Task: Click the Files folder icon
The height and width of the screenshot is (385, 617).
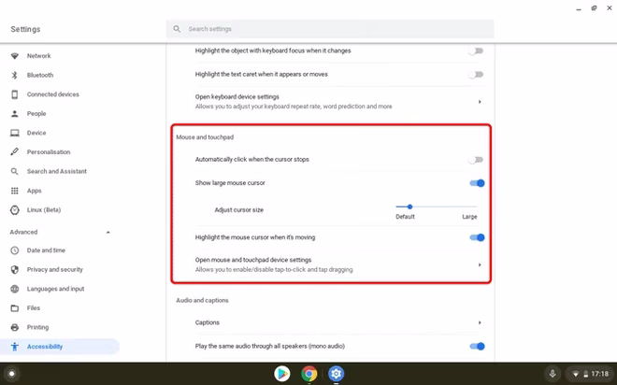Action: [15, 308]
